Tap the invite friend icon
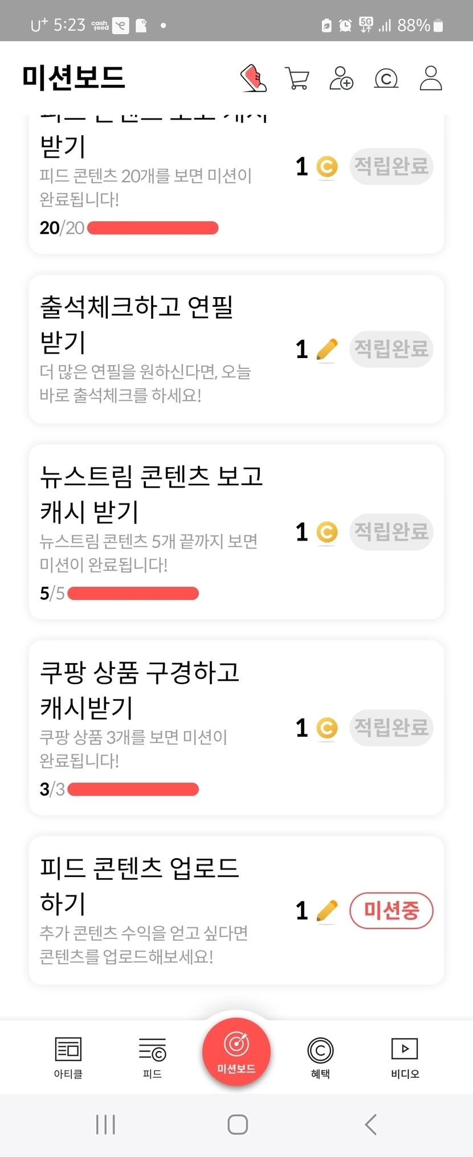Screen dimensions: 473x1157 (x=341, y=79)
